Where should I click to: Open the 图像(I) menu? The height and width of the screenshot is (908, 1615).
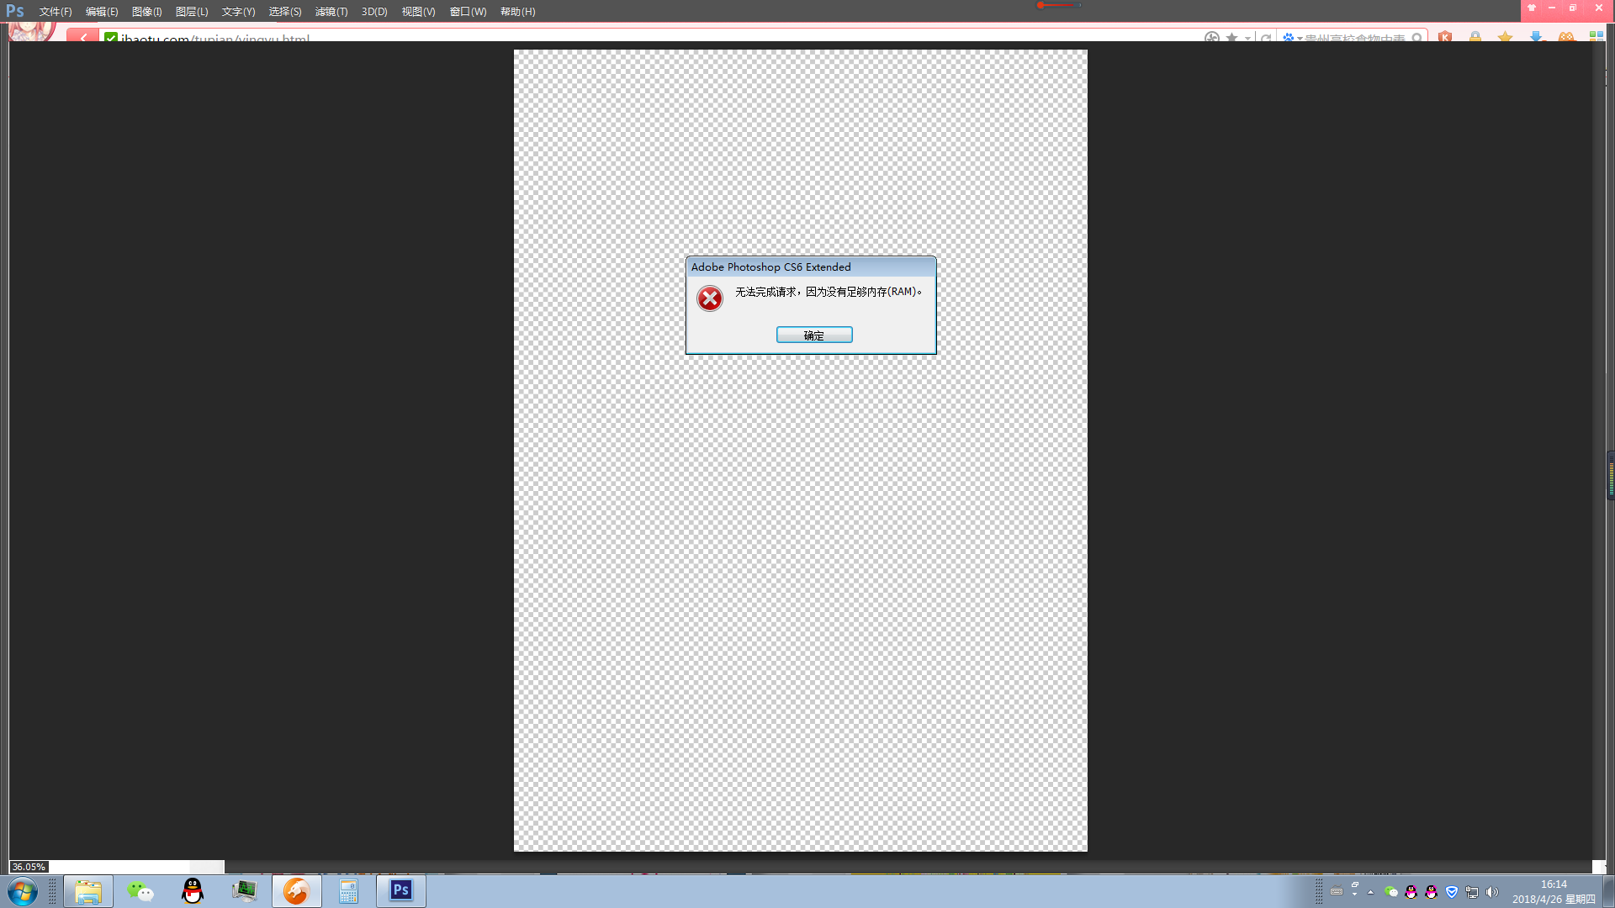[x=146, y=12]
